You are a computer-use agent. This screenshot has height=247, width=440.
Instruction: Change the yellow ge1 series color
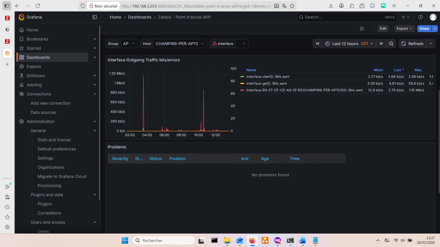tap(242, 84)
